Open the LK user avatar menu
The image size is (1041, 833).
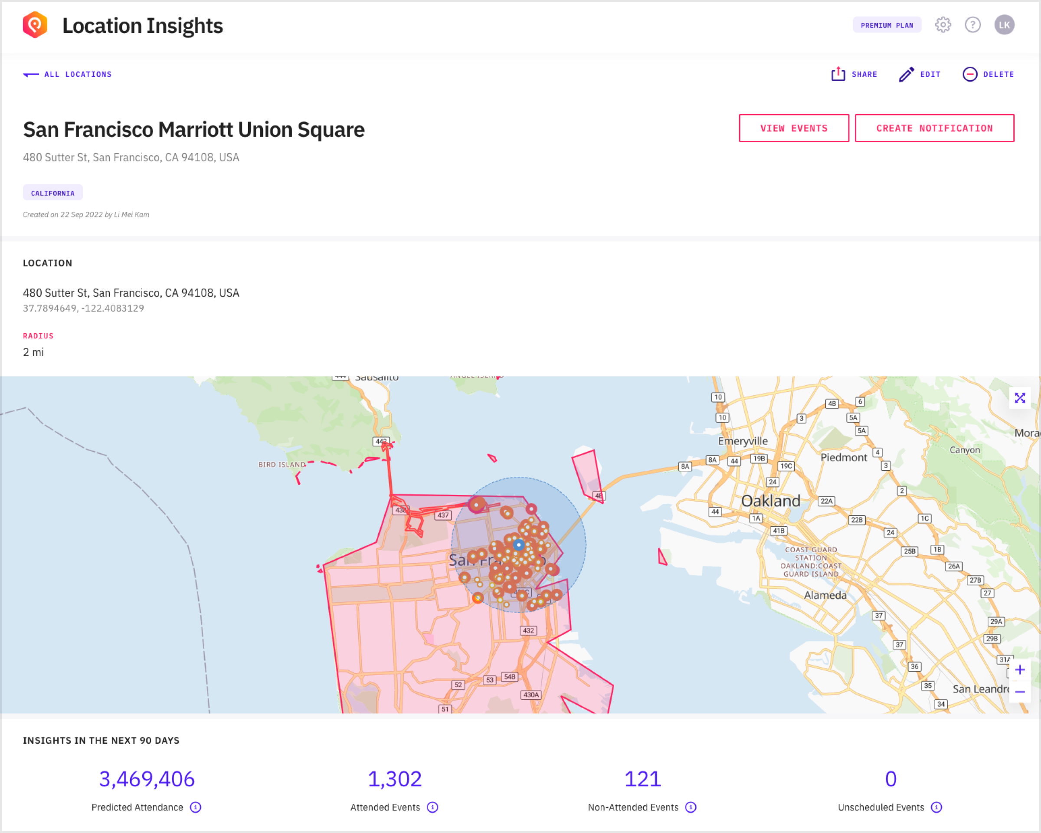1004,25
